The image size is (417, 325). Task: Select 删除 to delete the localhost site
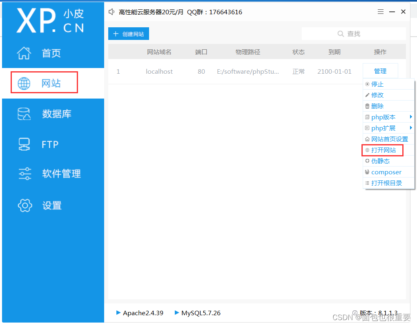pyautogui.click(x=377, y=106)
